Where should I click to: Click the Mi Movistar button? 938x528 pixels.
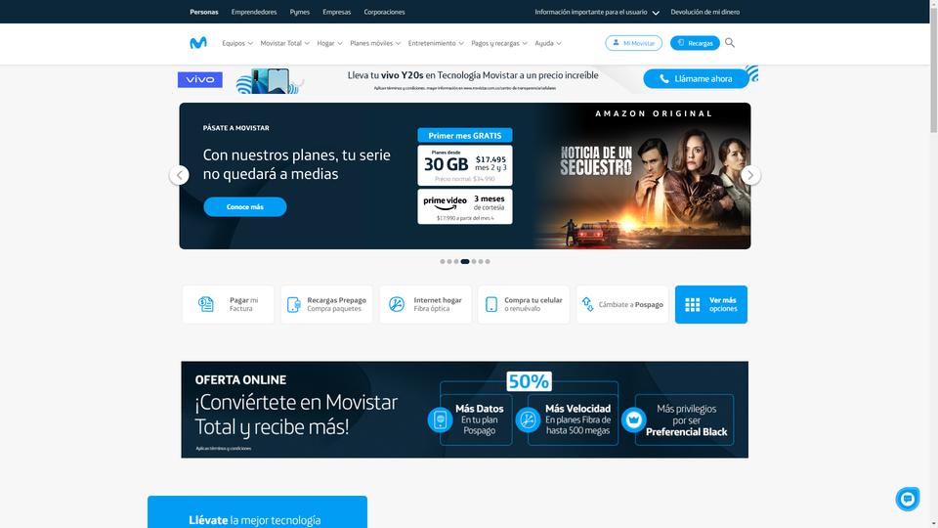pyautogui.click(x=633, y=43)
